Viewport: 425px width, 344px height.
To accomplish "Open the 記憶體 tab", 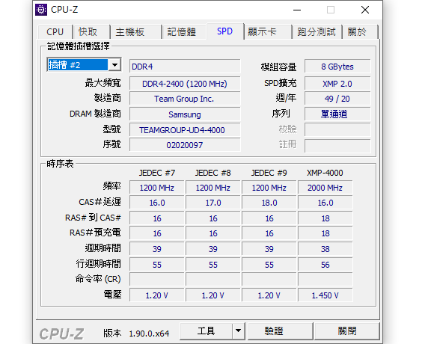I will click(x=184, y=32).
